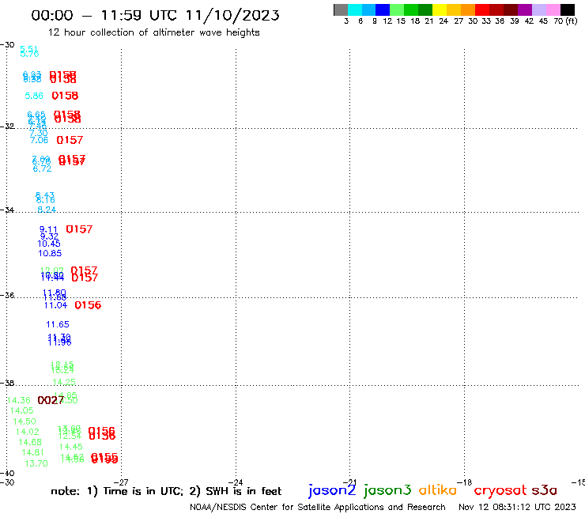Select the wave height value 14.25
The width and height of the screenshot is (585, 514).
[64, 382]
